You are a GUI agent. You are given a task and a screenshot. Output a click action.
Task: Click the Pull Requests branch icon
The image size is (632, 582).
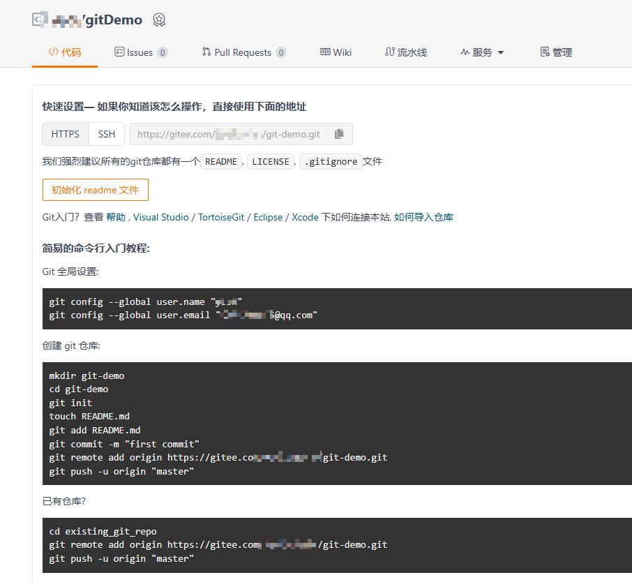click(x=206, y=52)
